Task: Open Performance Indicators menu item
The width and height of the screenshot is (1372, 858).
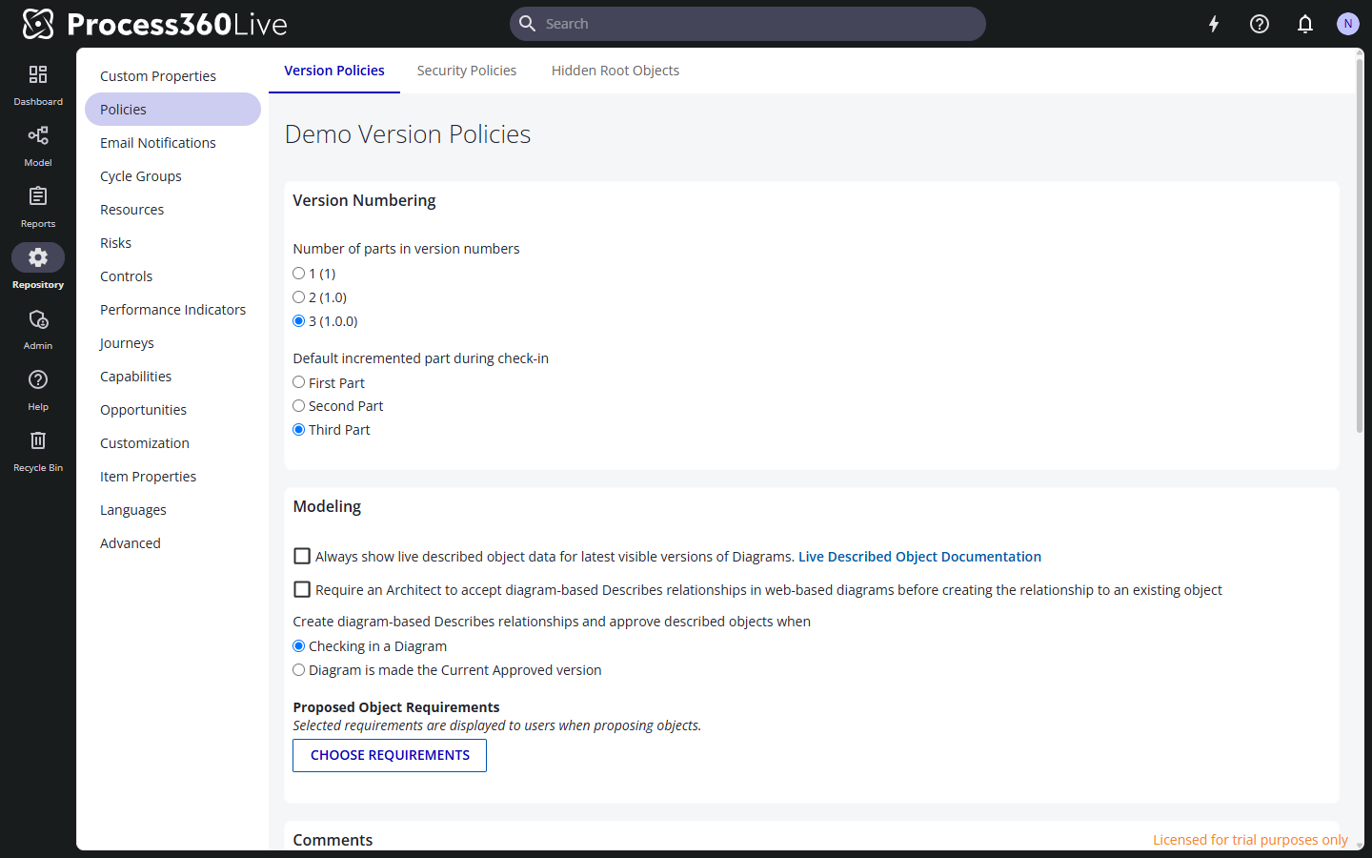Action: coord(172,310)
